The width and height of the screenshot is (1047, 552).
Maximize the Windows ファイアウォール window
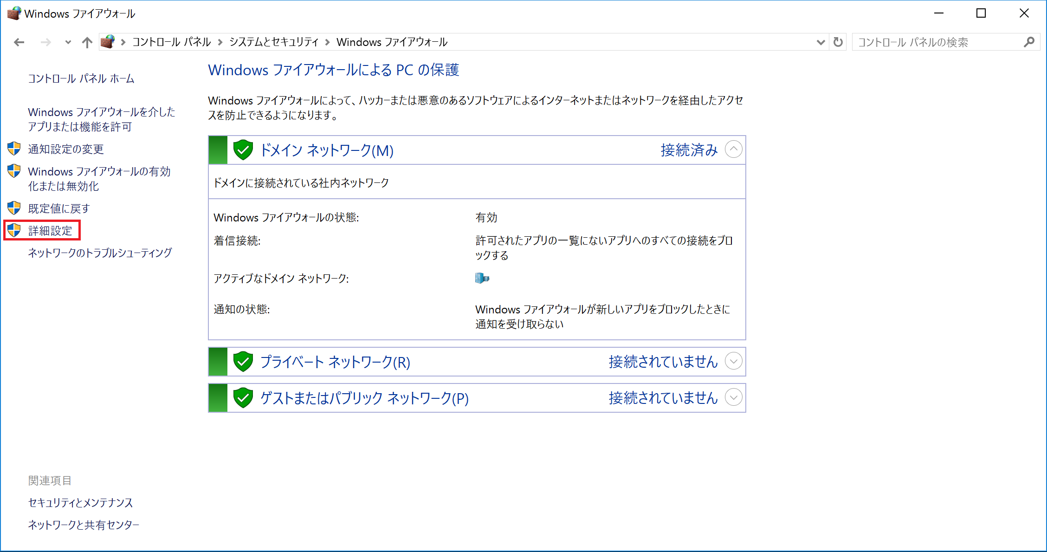[x=981, y=13]
